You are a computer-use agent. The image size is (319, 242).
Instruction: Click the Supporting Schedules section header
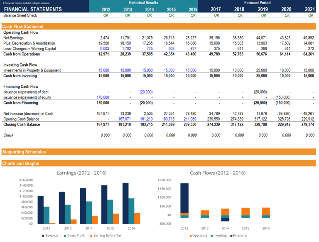point(24,152)
